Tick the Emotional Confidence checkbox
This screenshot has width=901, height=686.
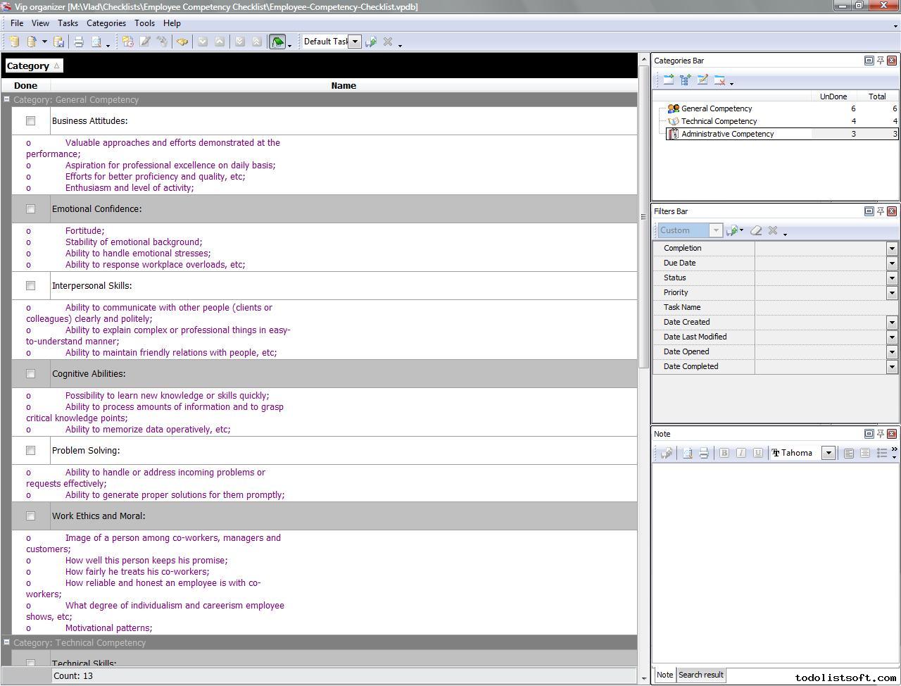pyautogui.click(x=30, y=209)
